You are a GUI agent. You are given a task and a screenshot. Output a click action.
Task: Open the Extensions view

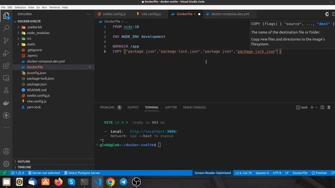(x=6, y=66)
